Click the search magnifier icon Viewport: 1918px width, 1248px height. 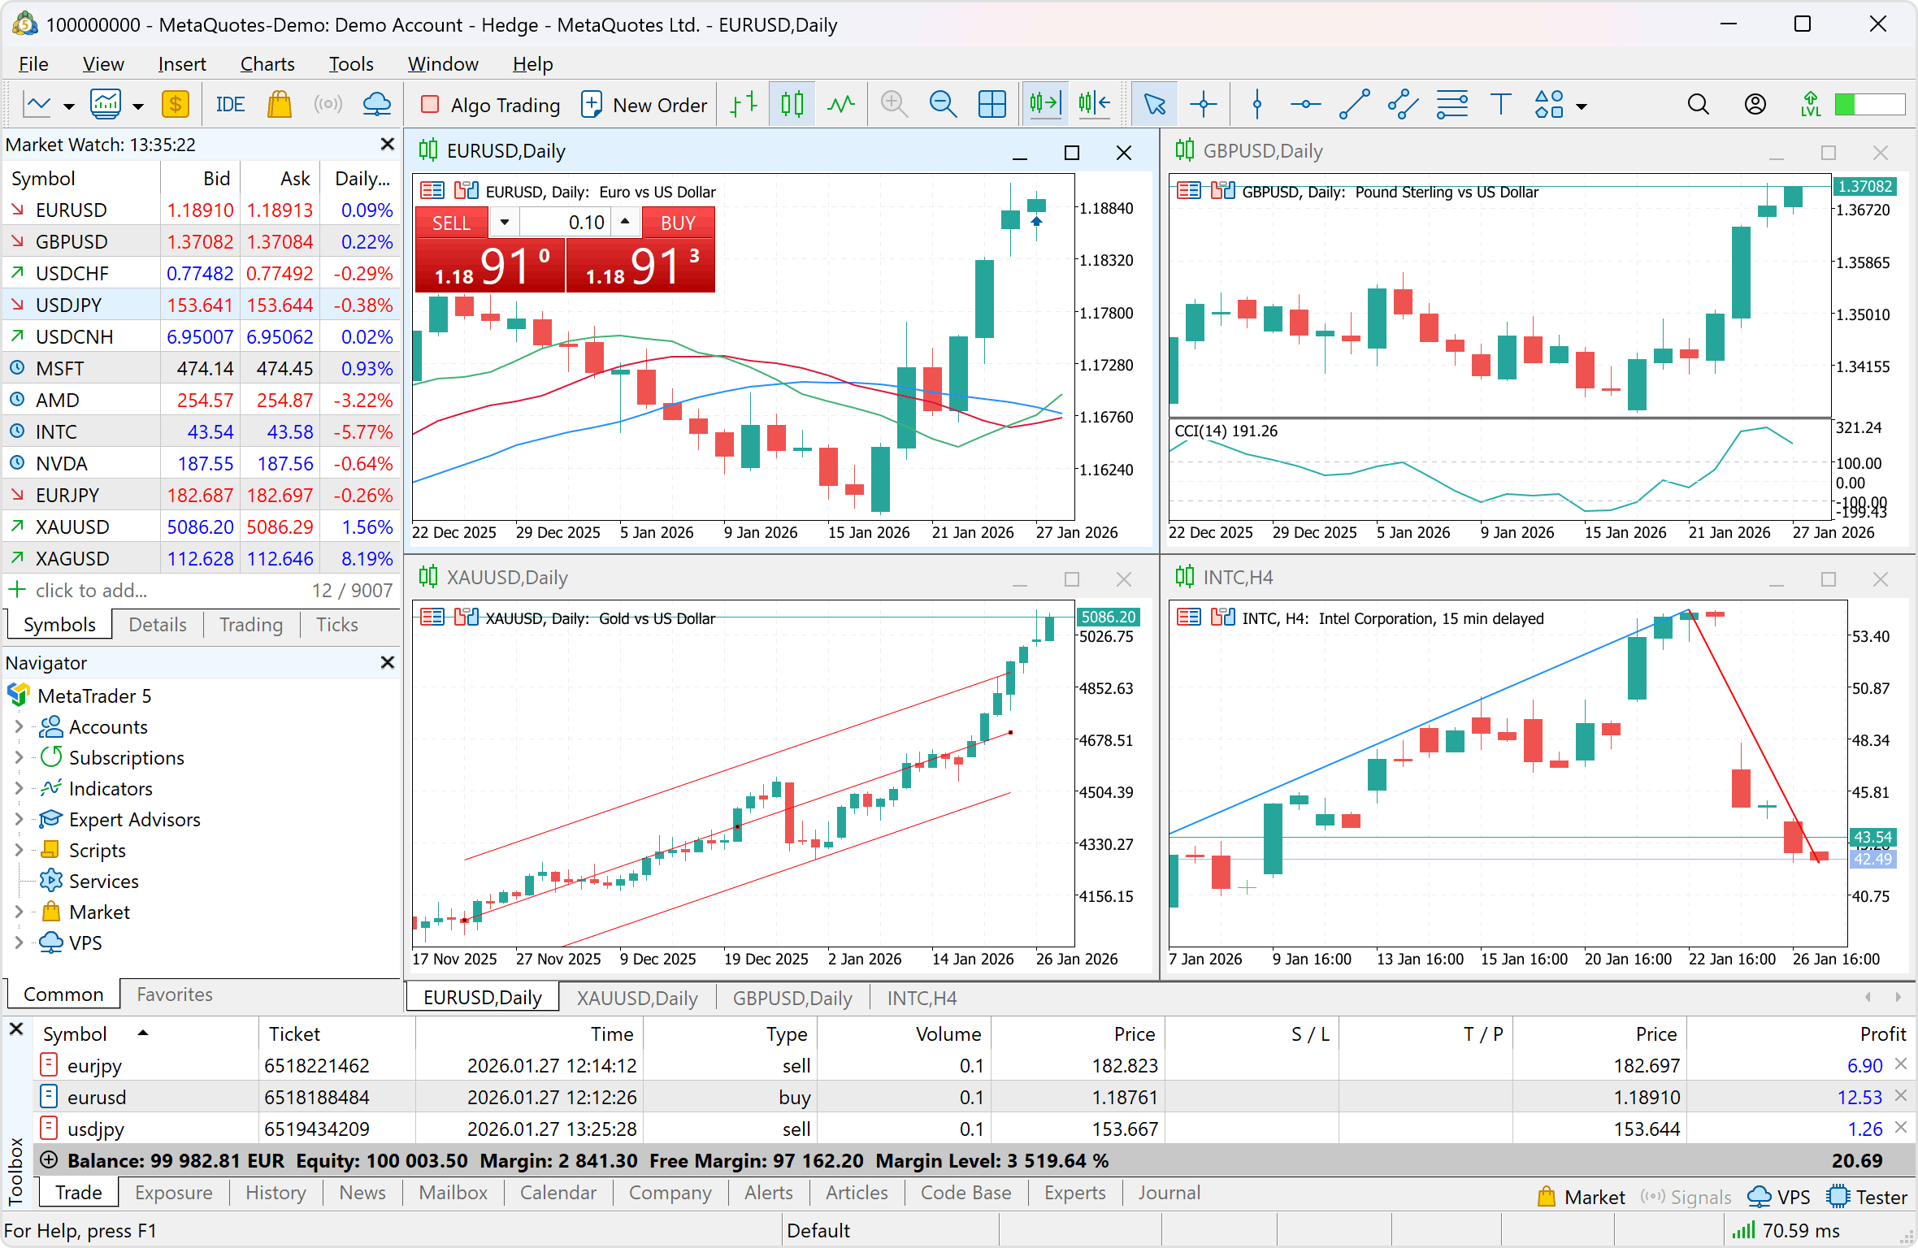1697,104
